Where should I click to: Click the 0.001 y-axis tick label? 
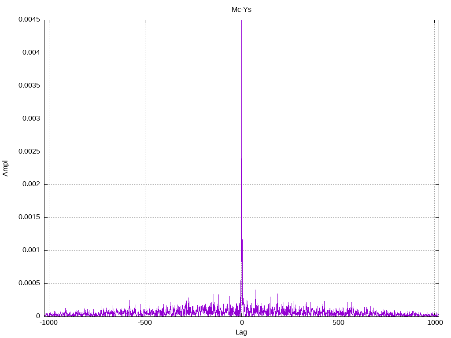pos(31,250)
